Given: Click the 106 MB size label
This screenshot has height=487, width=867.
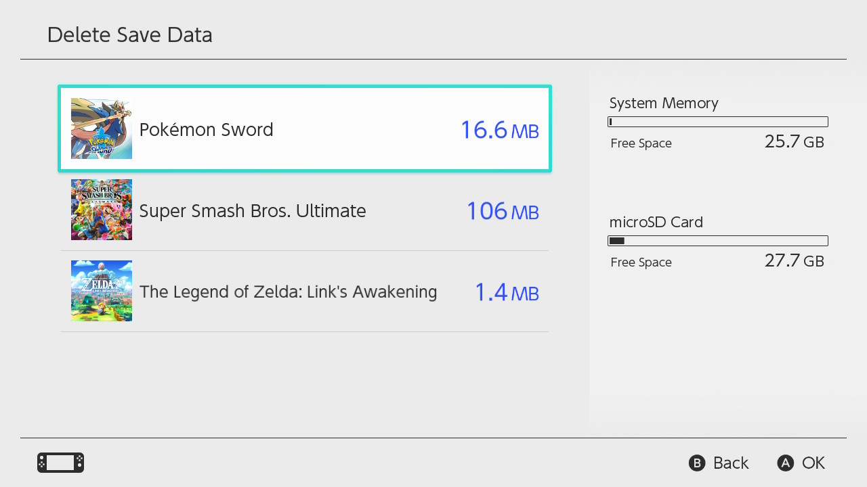Looking at the screenshot, I should (x=502, y=210).
